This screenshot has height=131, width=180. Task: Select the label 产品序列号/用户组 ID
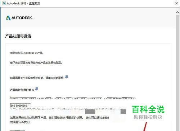tap(22, 90)
